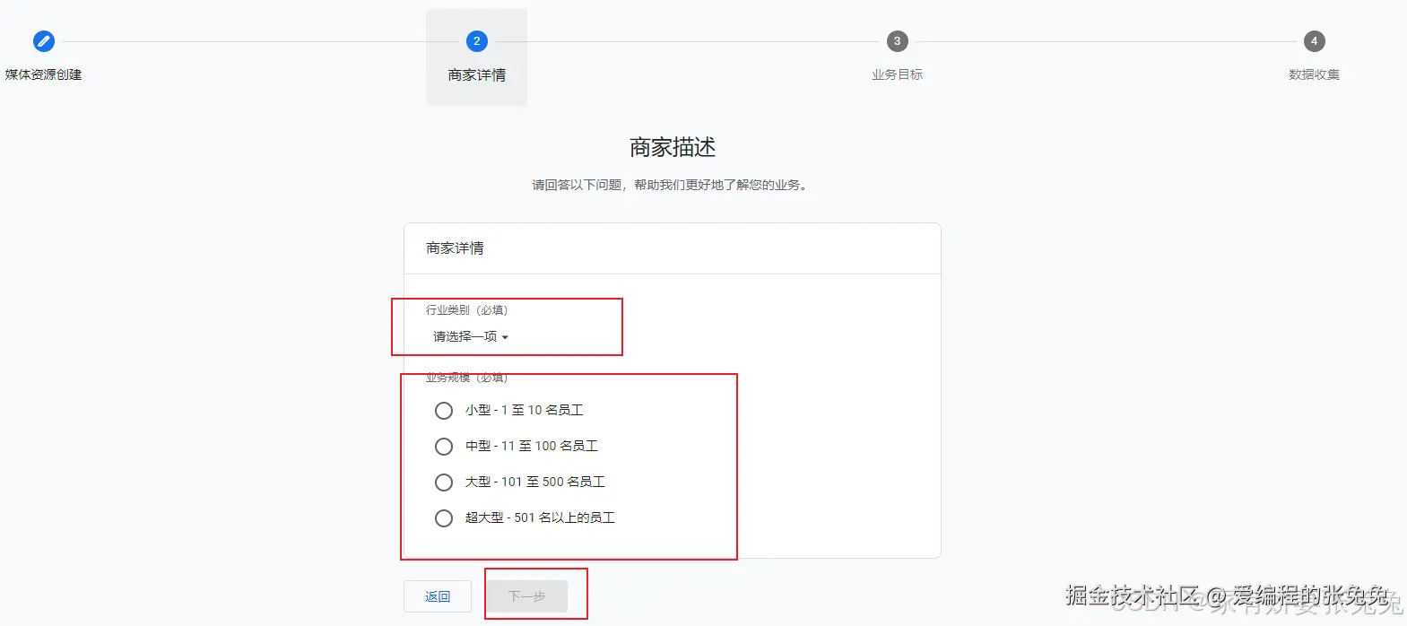This screenshot has width=1407, height=626.
Task: Click the 媒体资源创建 step label
Action: tap(43, 74)
